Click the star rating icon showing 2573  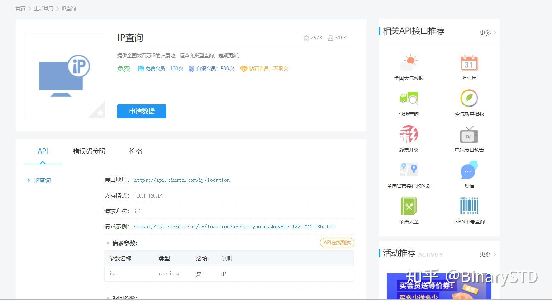(x=306, y=37)
